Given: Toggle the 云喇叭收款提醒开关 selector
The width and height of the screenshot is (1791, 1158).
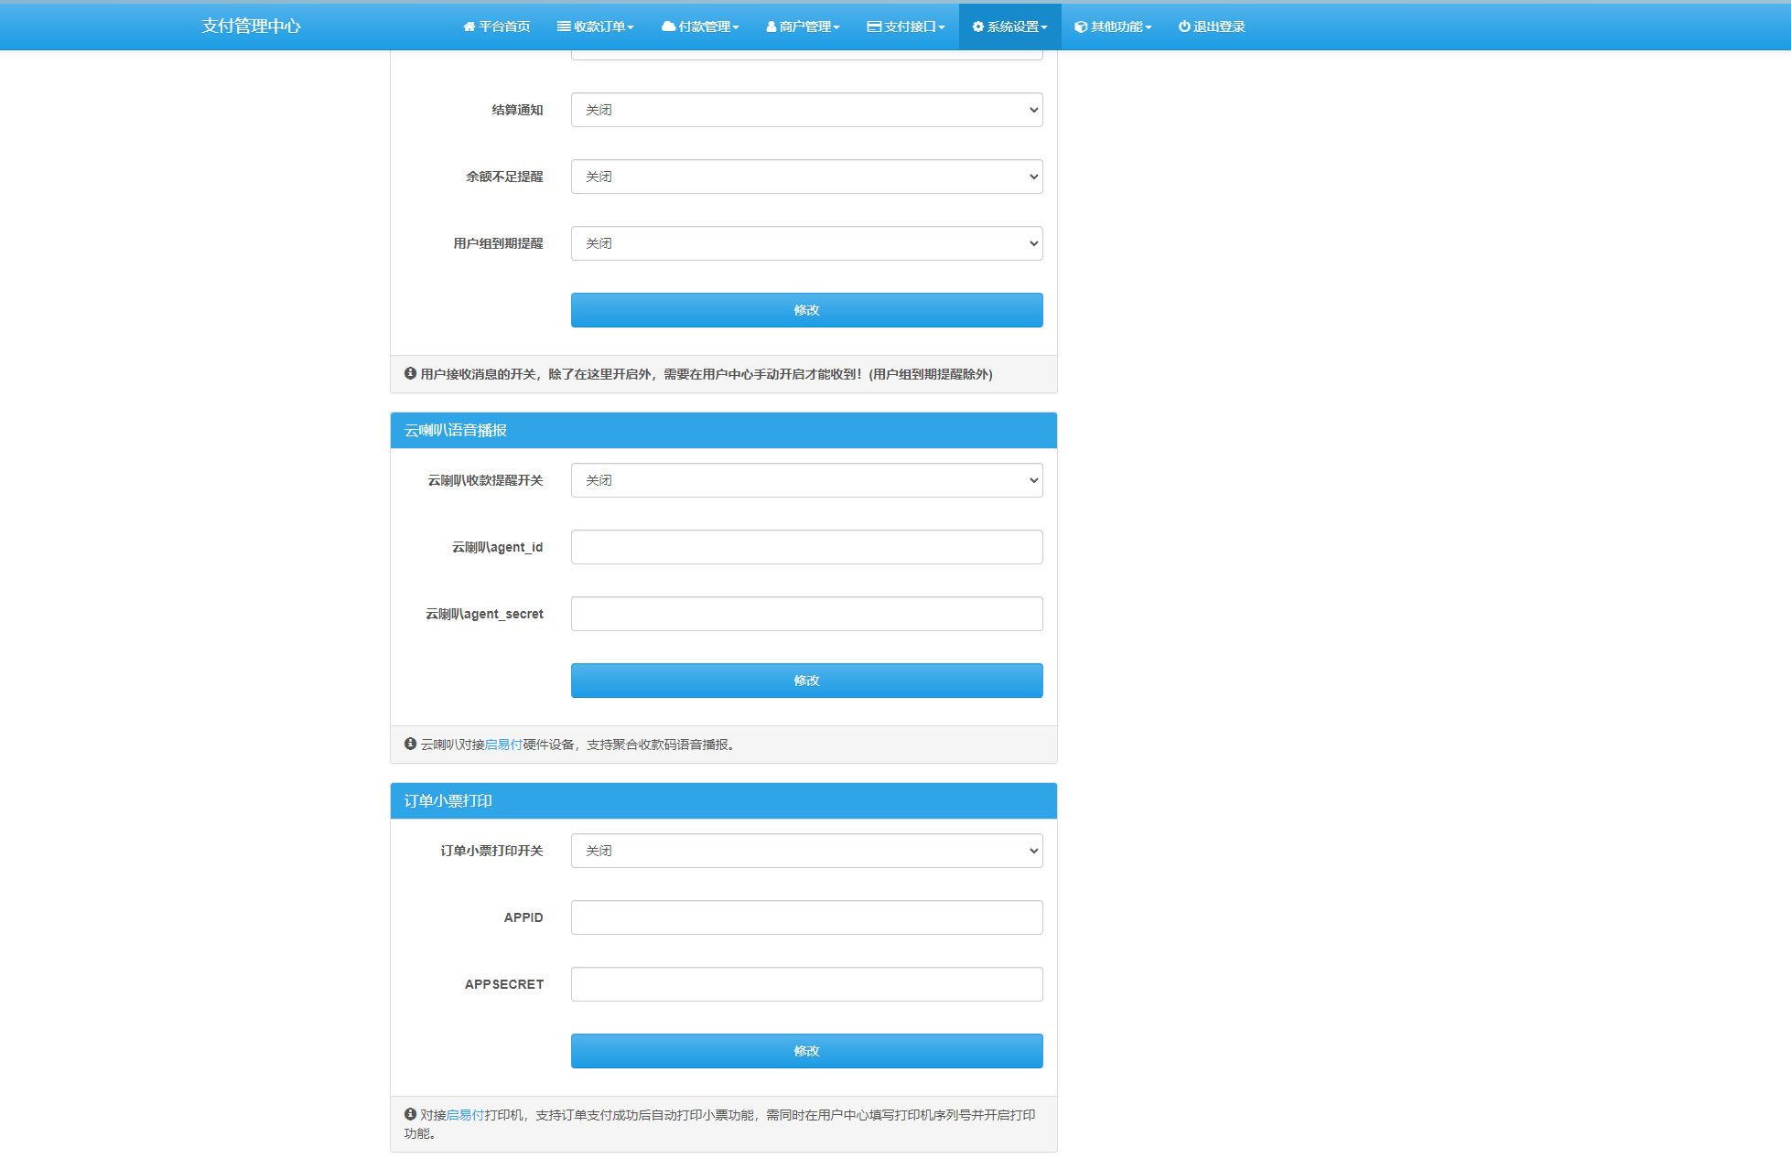Looking at the screenshot, I should pyautogui.click(x=806, y=480).
